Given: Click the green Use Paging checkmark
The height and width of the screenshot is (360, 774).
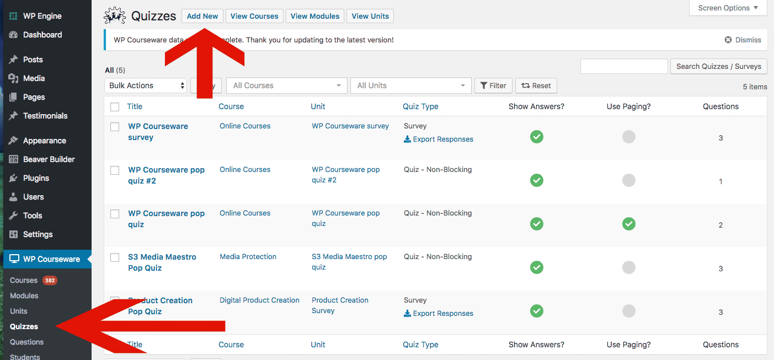Looking at the screenshot, I should pos(629,224).
